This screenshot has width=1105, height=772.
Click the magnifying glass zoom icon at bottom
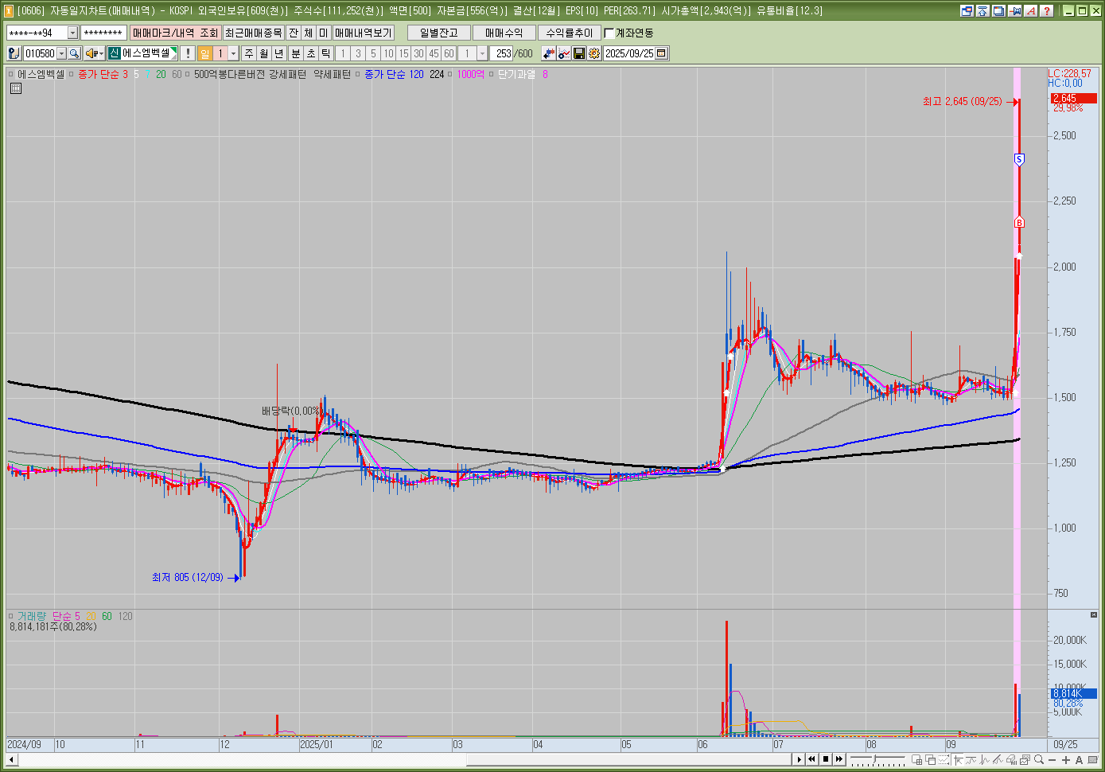tap(1039, 759)
